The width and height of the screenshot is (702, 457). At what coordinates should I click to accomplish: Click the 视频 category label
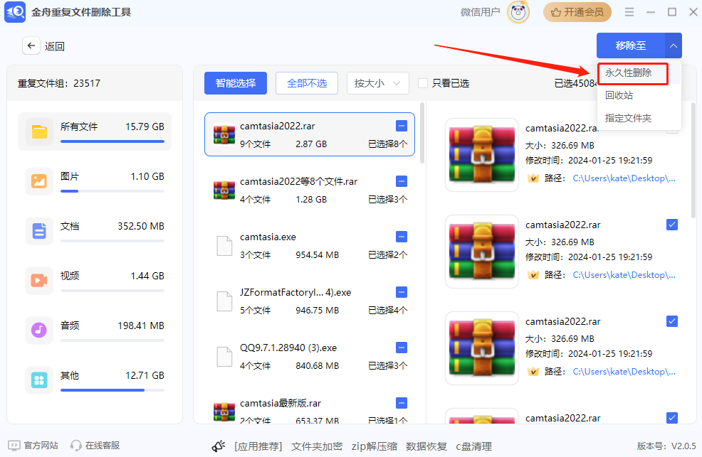[70, 276]
